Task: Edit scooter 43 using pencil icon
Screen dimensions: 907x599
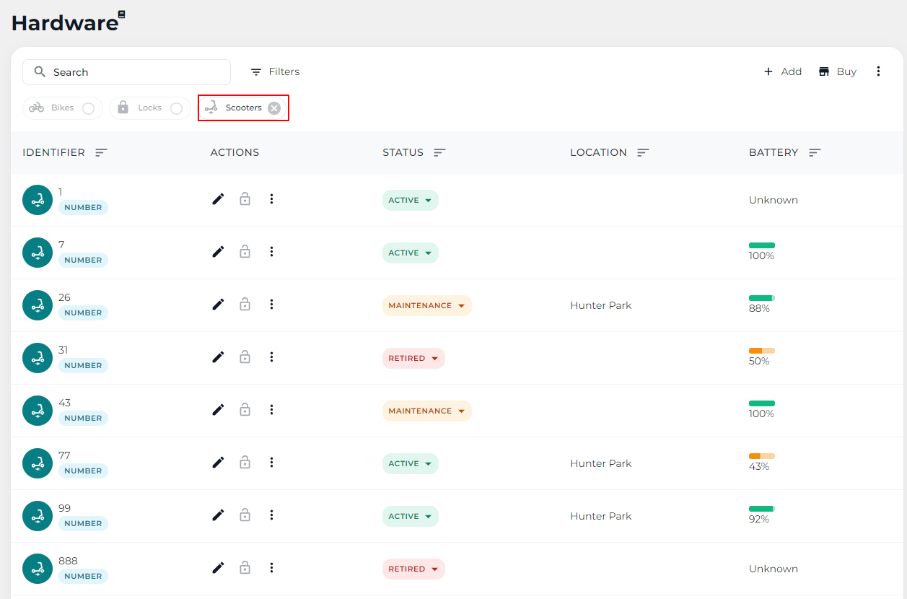Action: coord(218,410)
